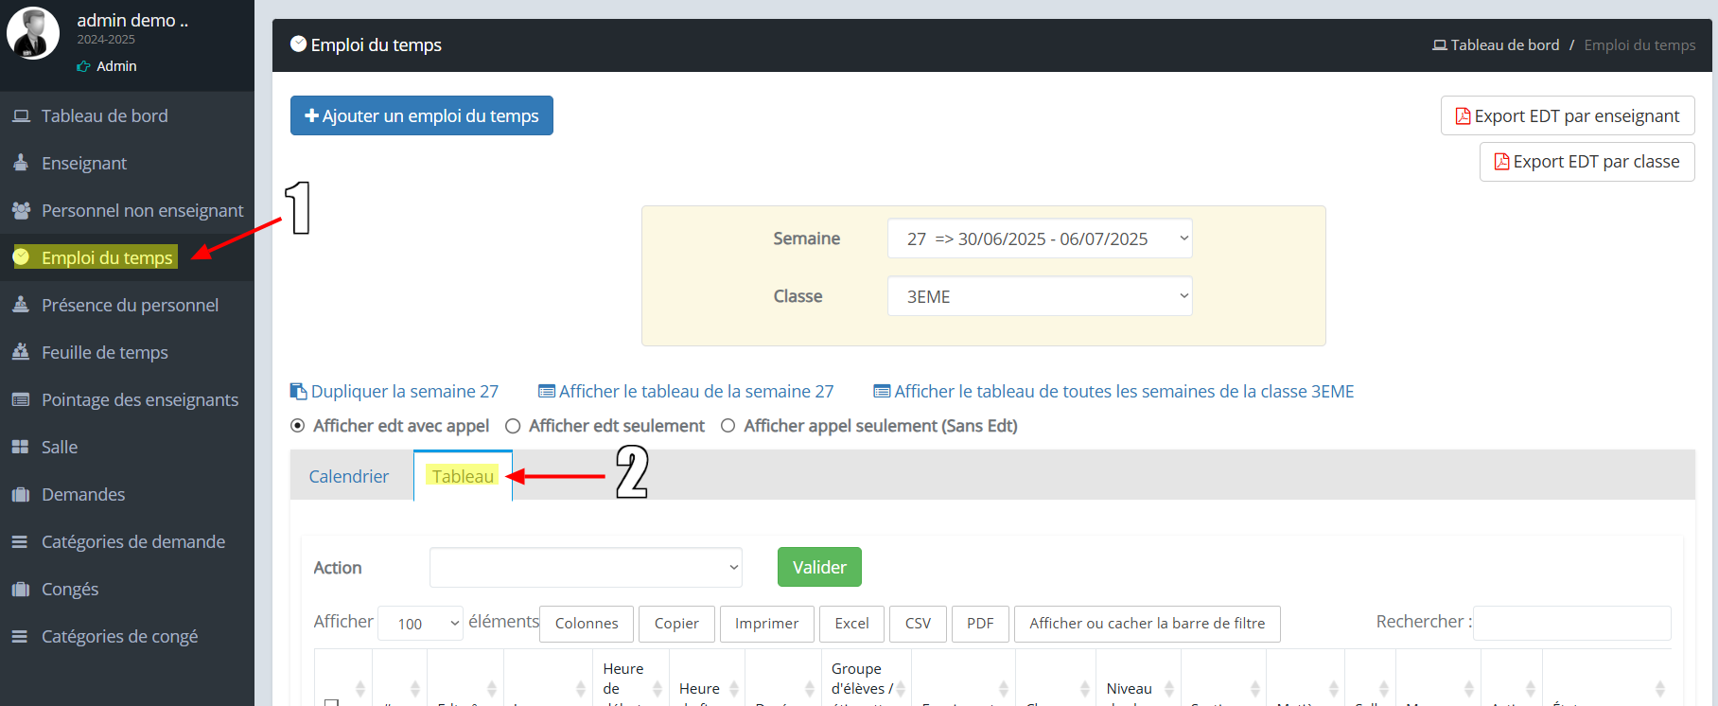
Task: Click Dupliquer la semaine 27 link
Action: [x=394, y=392]
